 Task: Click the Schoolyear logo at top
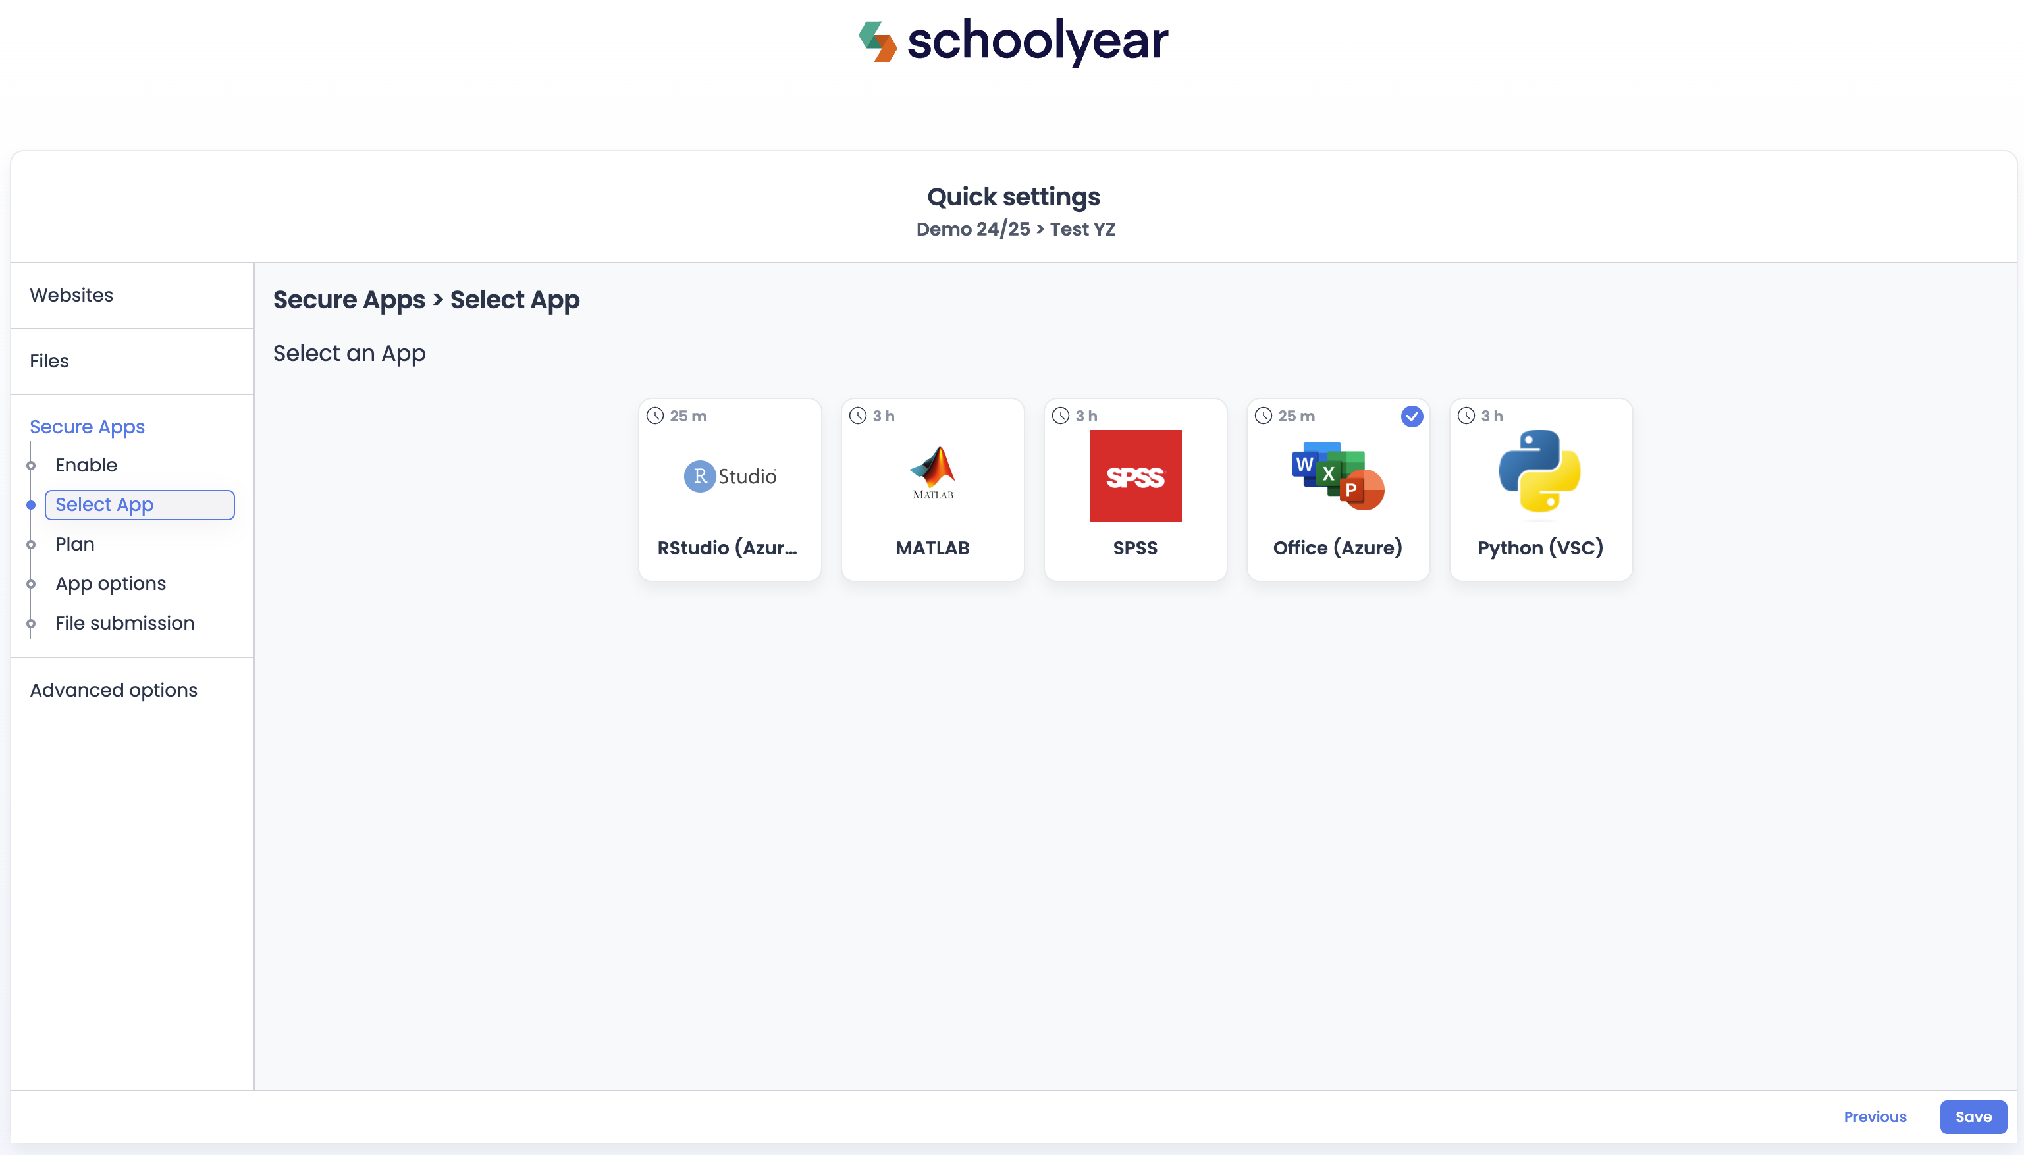coord(1013,41)
